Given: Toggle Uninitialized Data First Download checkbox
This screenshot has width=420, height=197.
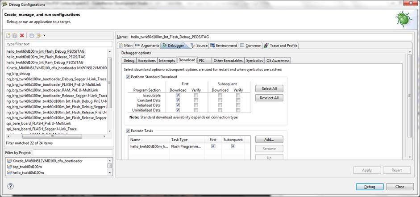Looking at the screenshot, I should [178, 110].
